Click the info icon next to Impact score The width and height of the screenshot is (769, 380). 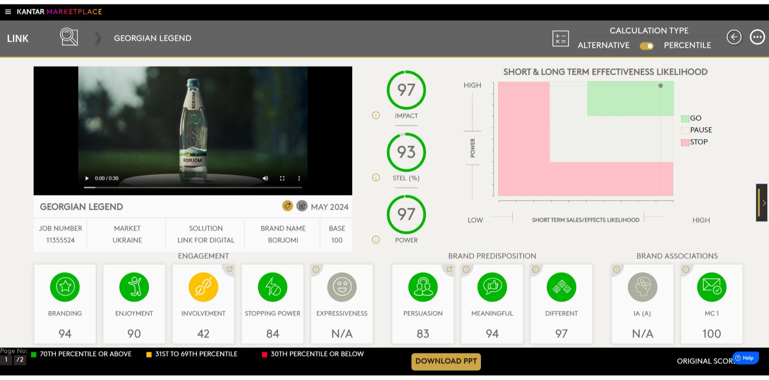(x=376, y=116)
